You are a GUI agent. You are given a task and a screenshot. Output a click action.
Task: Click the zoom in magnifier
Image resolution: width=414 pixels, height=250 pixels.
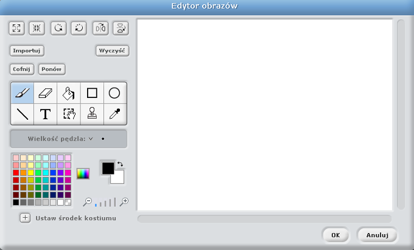click(x=124, y=202)
